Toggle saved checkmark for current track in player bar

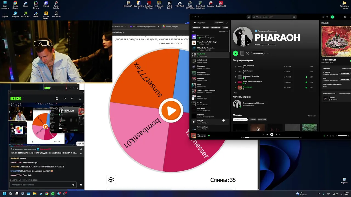tap(209, 135)
